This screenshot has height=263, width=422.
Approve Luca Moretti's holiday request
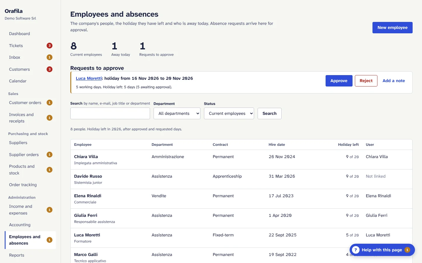(x=339, y=81)
